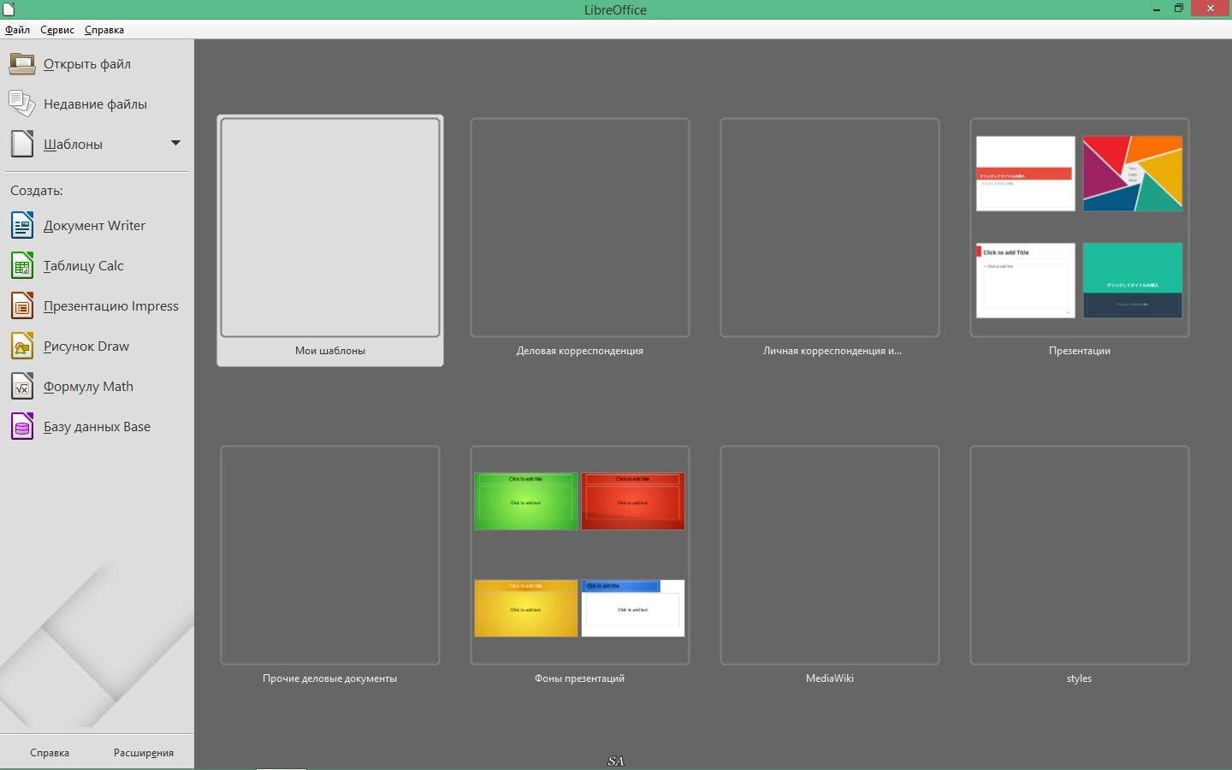
Task: Open the Справка menu in menu bar
Action: [x=104, y=30]
